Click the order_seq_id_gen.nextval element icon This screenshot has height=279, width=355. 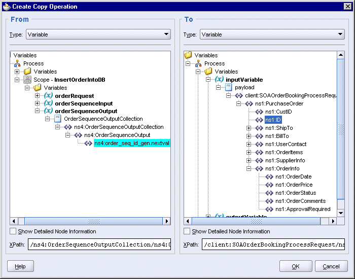click(88, 144)
